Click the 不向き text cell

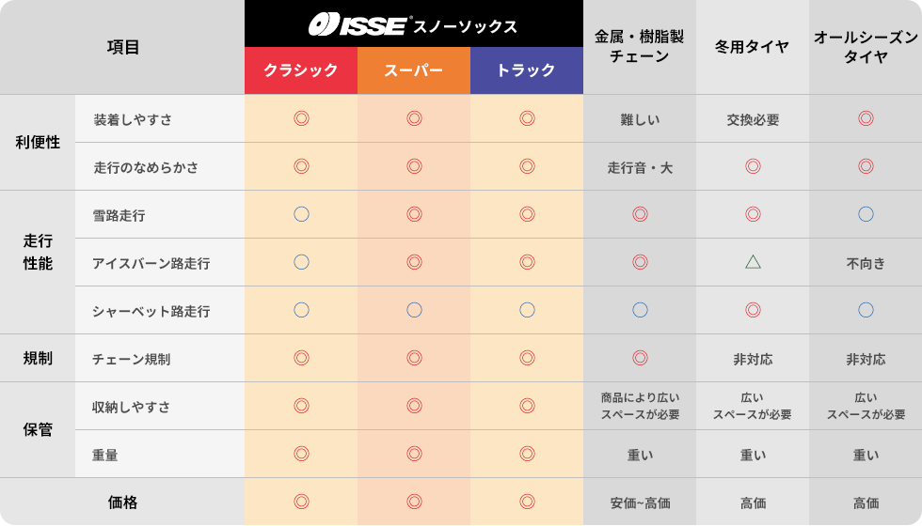[866, 264]
